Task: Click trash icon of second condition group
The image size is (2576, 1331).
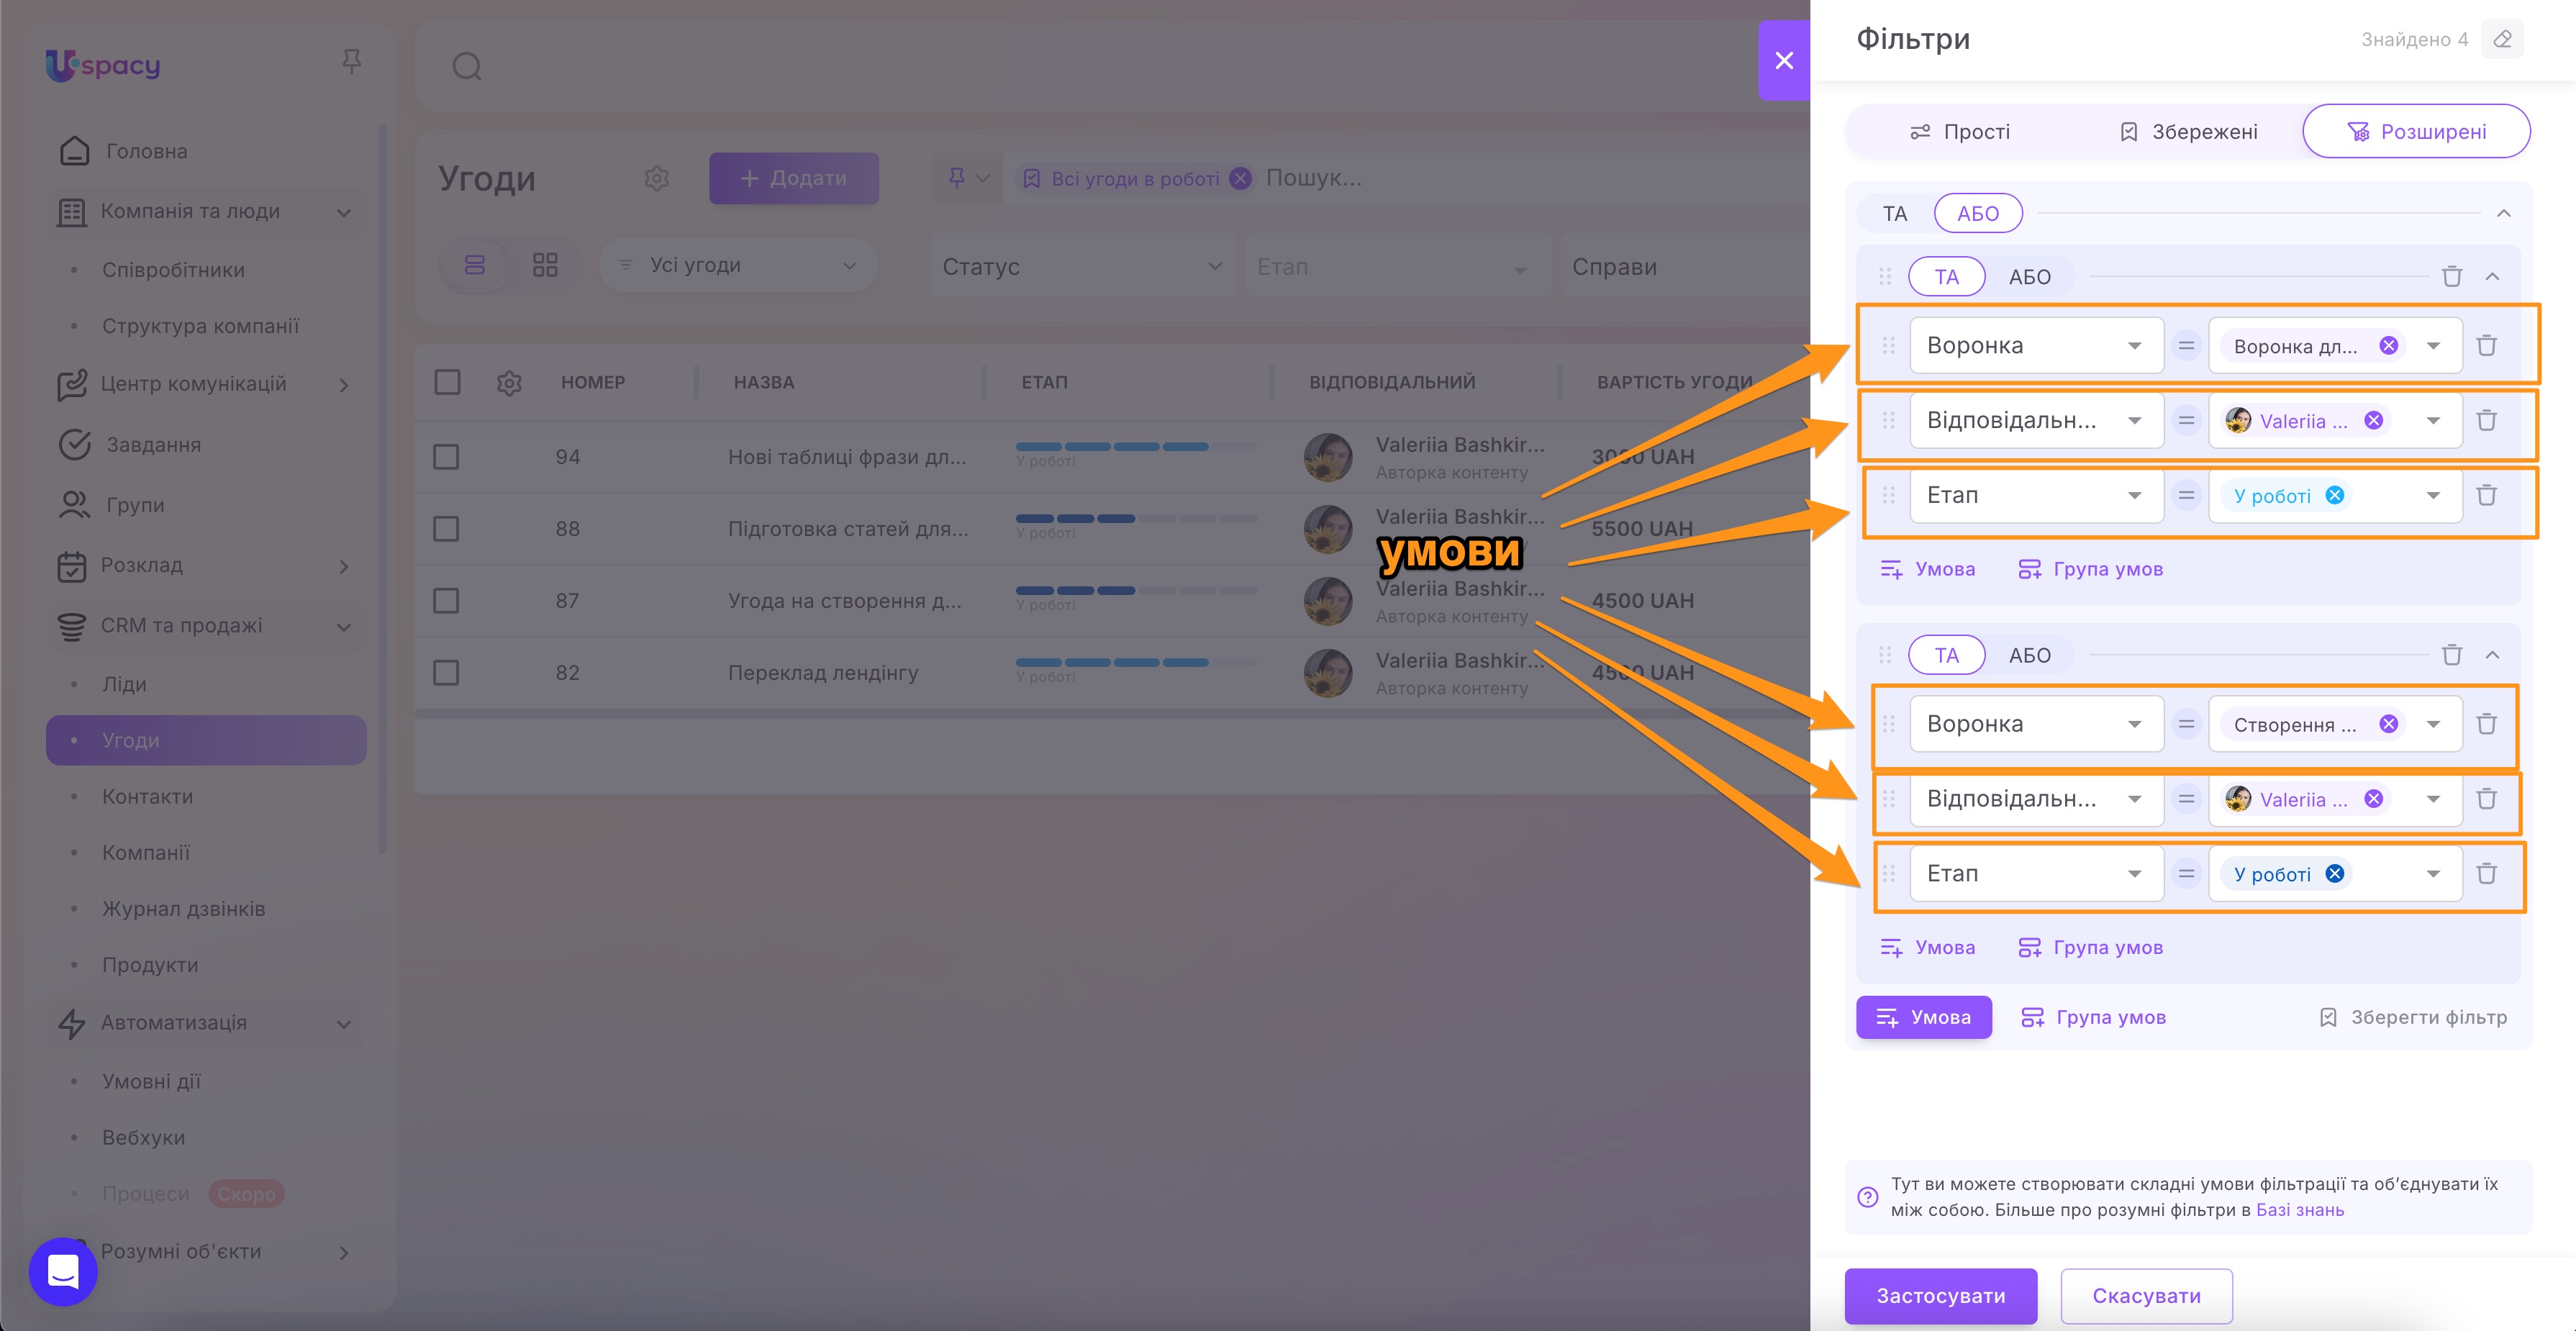Action: [x=2451, y=655]
